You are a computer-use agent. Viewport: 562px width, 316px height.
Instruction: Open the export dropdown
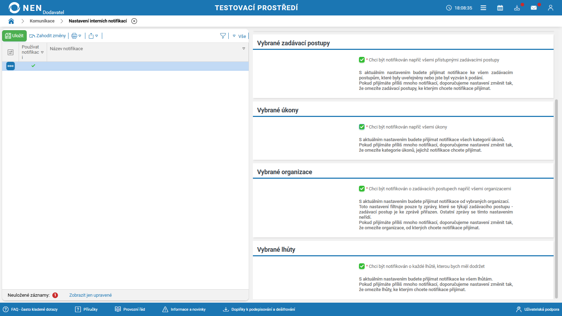point(93,36)
